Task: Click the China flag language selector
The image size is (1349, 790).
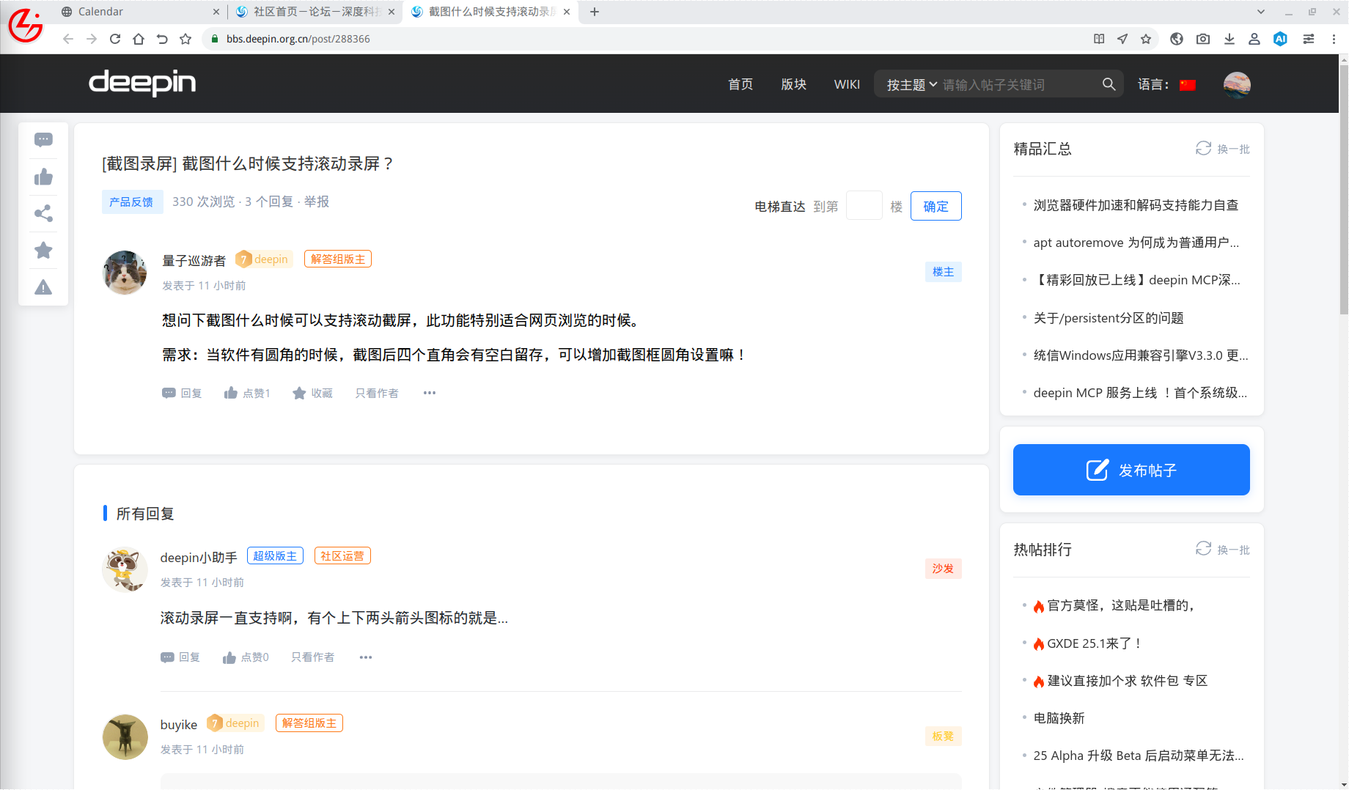Action: coord(1188,85)
